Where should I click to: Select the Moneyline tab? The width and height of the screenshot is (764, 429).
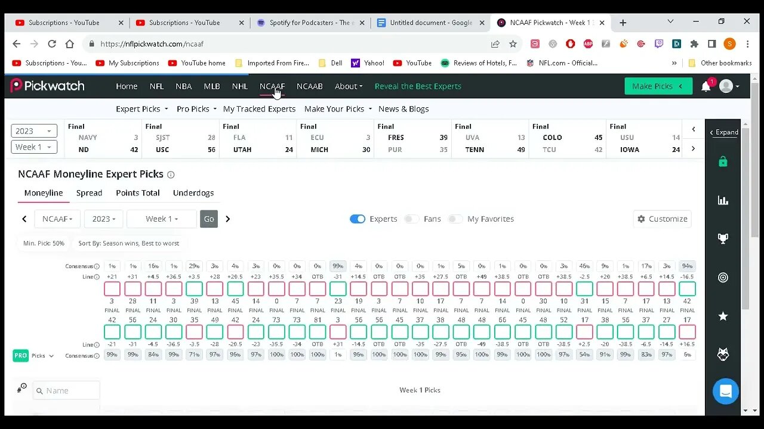point(44,193)
